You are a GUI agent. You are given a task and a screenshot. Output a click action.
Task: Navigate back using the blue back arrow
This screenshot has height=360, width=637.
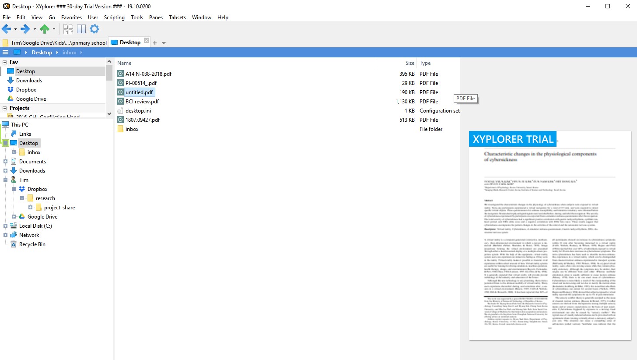tap(6, 29)
